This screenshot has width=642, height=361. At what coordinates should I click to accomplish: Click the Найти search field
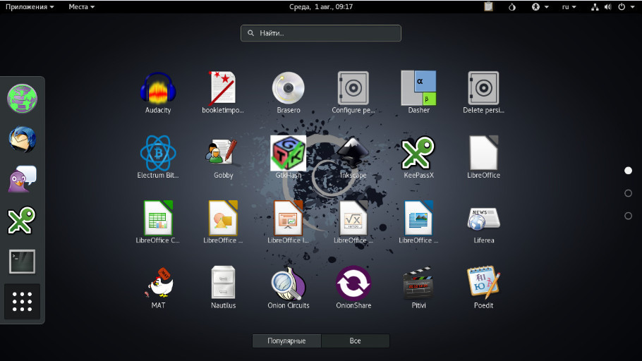coord(321,33)
